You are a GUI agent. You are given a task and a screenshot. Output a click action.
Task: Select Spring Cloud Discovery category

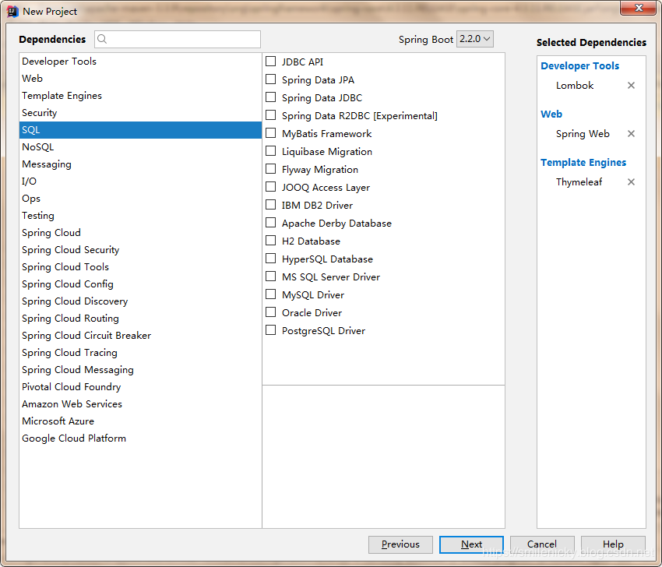tap(140, 301)
